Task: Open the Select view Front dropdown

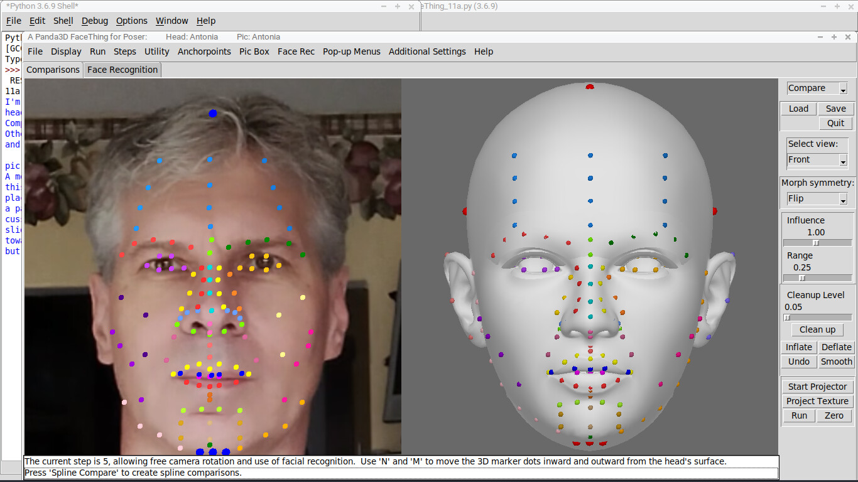Action: pyautogui.click(x=843, y=160)
